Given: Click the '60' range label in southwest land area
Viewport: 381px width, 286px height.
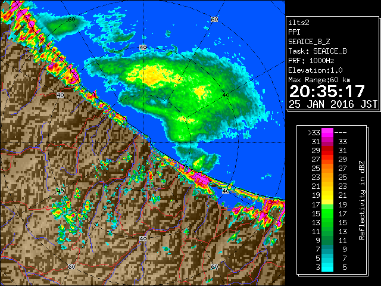Looking at the screenshot, I should [71, 266].
